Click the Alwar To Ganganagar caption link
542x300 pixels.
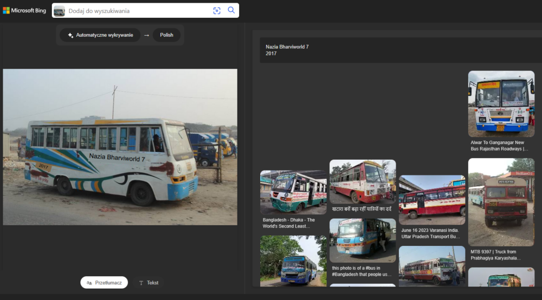pyautogui.click(x=500, y=146)
